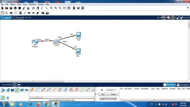Pick the Copper Cross-Over dashed cable

tap(49, 90)
